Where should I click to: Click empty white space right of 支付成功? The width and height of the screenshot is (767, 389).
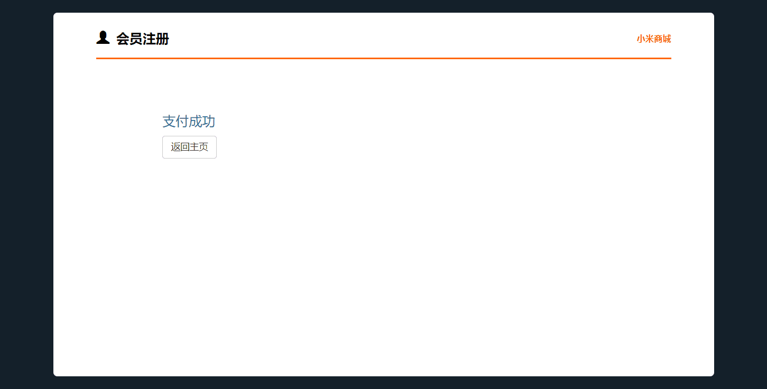pyautogui.click(x=423, y=121)
